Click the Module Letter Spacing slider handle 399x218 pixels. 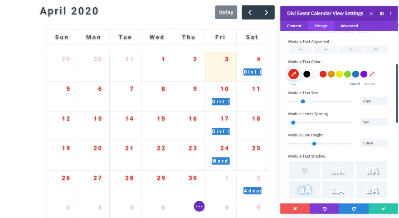tap(293, 123)
